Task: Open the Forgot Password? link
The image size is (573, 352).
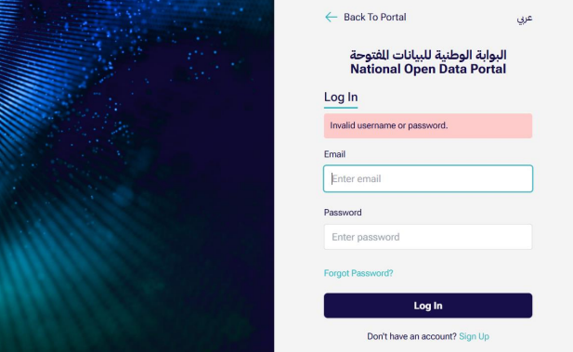Action: [358, 273]
